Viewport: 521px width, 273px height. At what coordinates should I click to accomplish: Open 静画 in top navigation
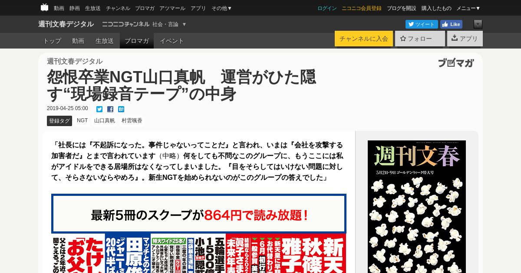point(75,8)
